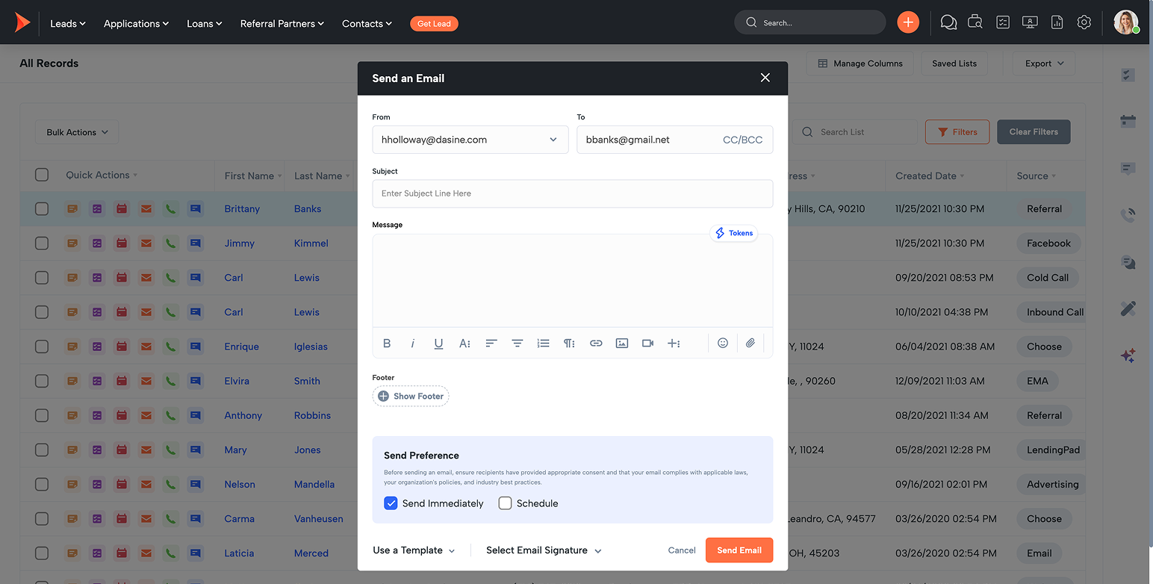Click into the Subject line field
Image resolution: width=1153 pixels, height=584 pixels.
pos(573,193)
